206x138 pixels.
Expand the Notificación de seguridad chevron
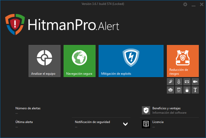(125, 124)
